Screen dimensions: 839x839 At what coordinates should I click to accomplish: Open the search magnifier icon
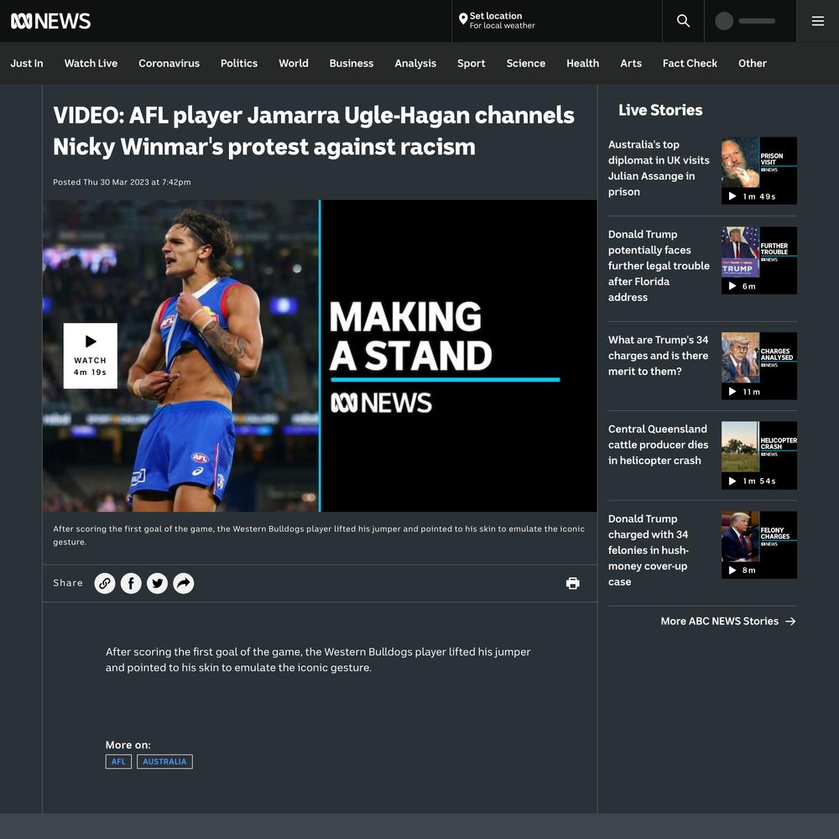683,21
